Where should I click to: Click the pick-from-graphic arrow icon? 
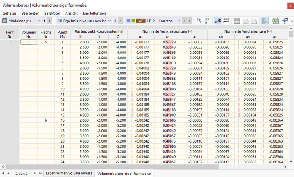point(207,21)
